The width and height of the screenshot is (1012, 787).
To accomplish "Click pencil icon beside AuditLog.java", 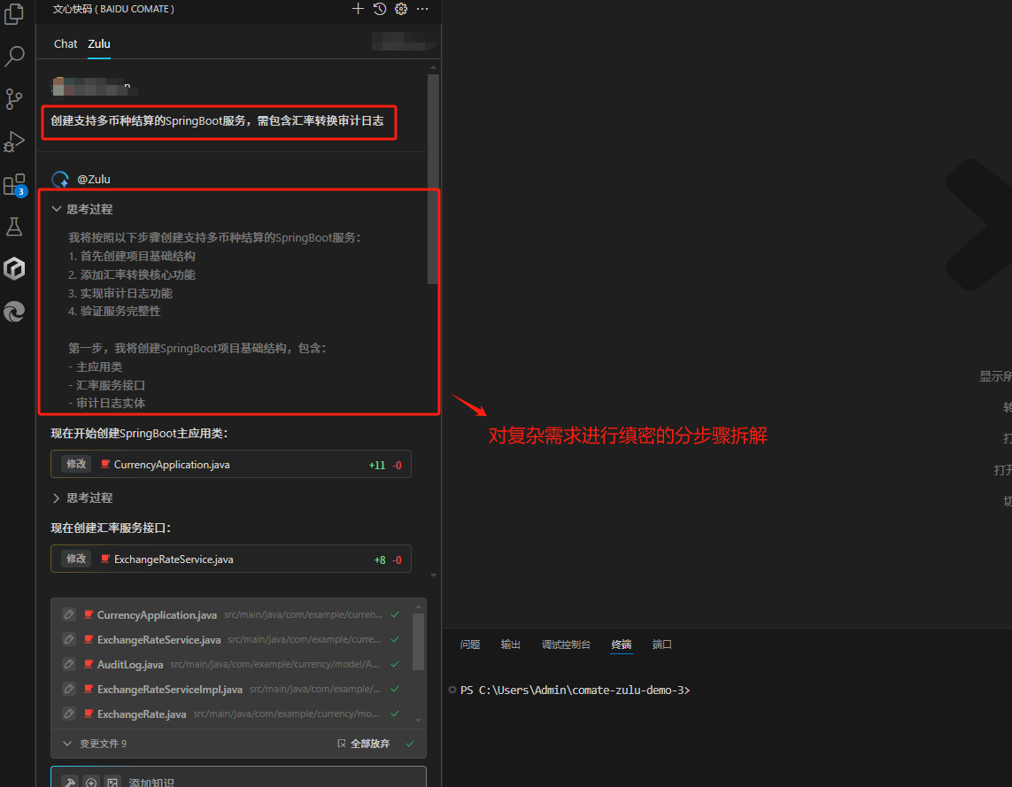I will [68, 664].
